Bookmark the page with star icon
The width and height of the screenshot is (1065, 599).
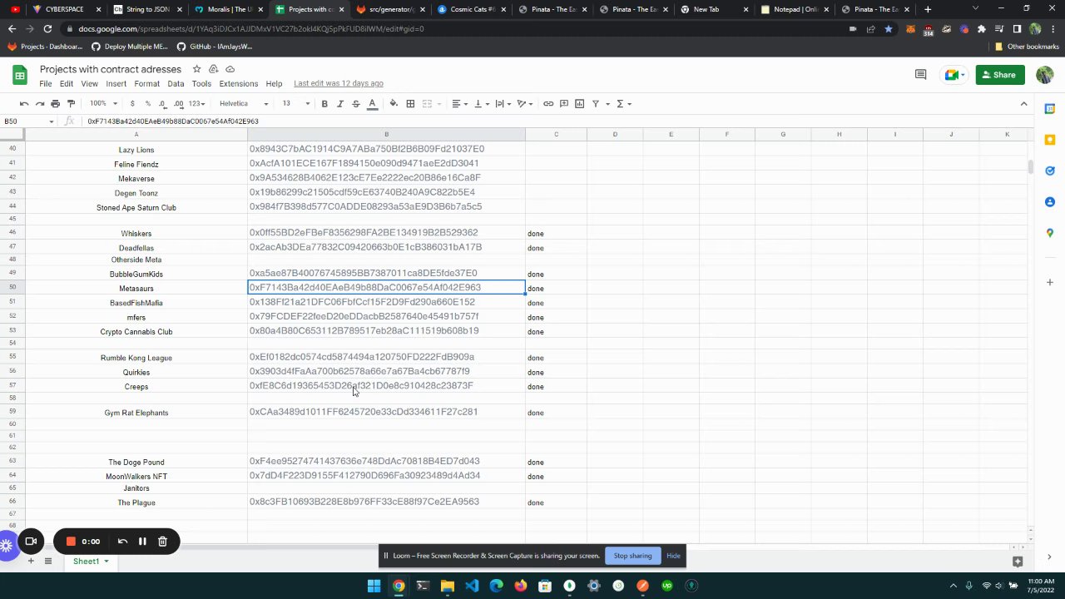[889, 28]
